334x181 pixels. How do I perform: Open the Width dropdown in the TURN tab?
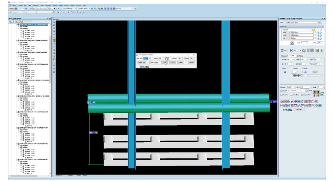pos(304,60)
